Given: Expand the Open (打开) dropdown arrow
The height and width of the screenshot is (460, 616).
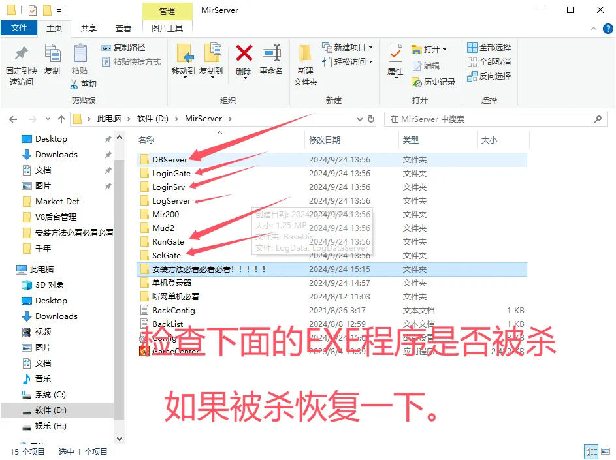Looking at the screenshot, I should 444,50.
